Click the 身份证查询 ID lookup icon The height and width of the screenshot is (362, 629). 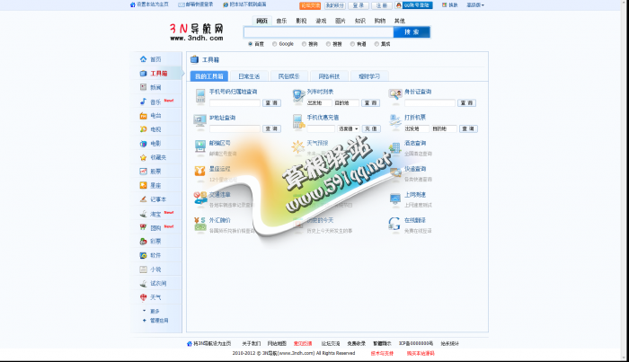click(395, 94)
